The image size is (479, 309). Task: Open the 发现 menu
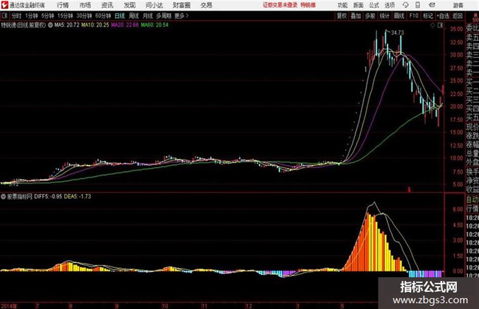(130, 5)
